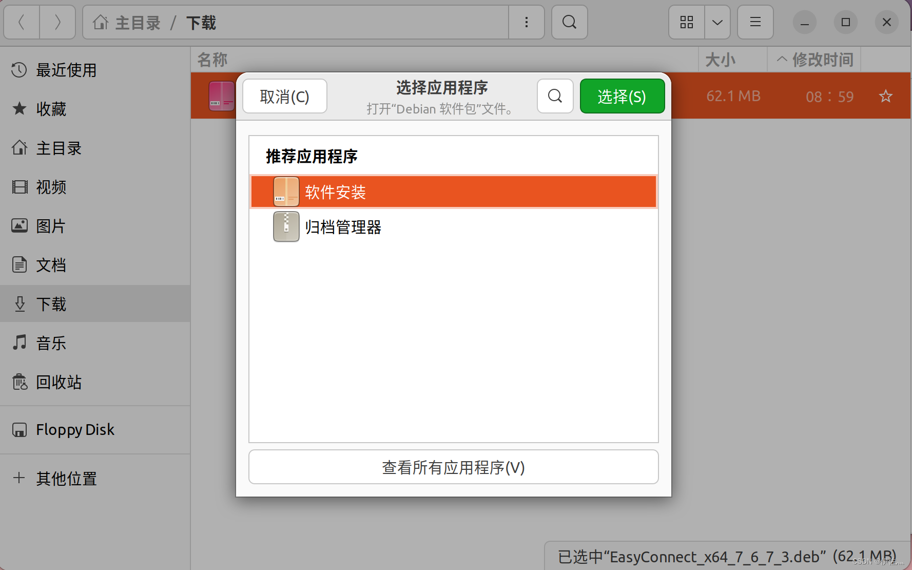
Task: Click the home icon in path bar
Action: point(101,22)
